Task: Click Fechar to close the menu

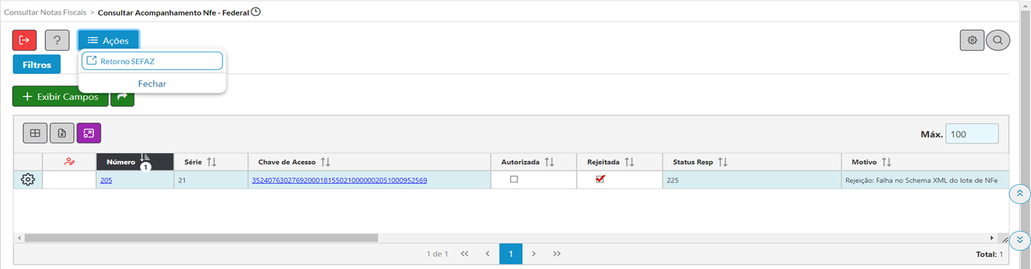Action: [x=152, y=84]
